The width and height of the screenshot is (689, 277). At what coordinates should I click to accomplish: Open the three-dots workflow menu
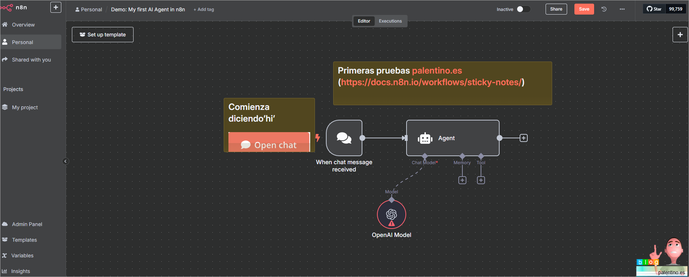(622, 9)
